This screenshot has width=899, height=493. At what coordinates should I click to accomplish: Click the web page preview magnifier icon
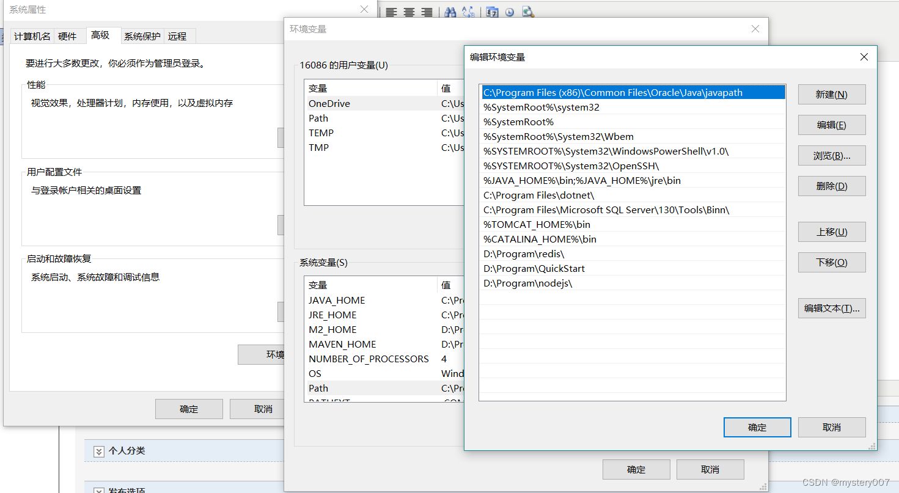(528, 12)
